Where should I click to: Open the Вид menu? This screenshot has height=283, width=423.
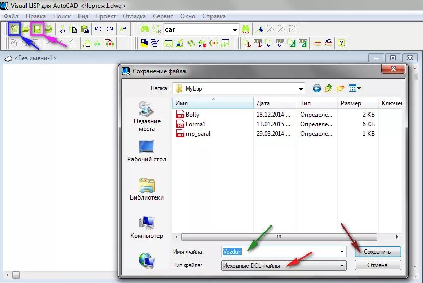point(83,16)
